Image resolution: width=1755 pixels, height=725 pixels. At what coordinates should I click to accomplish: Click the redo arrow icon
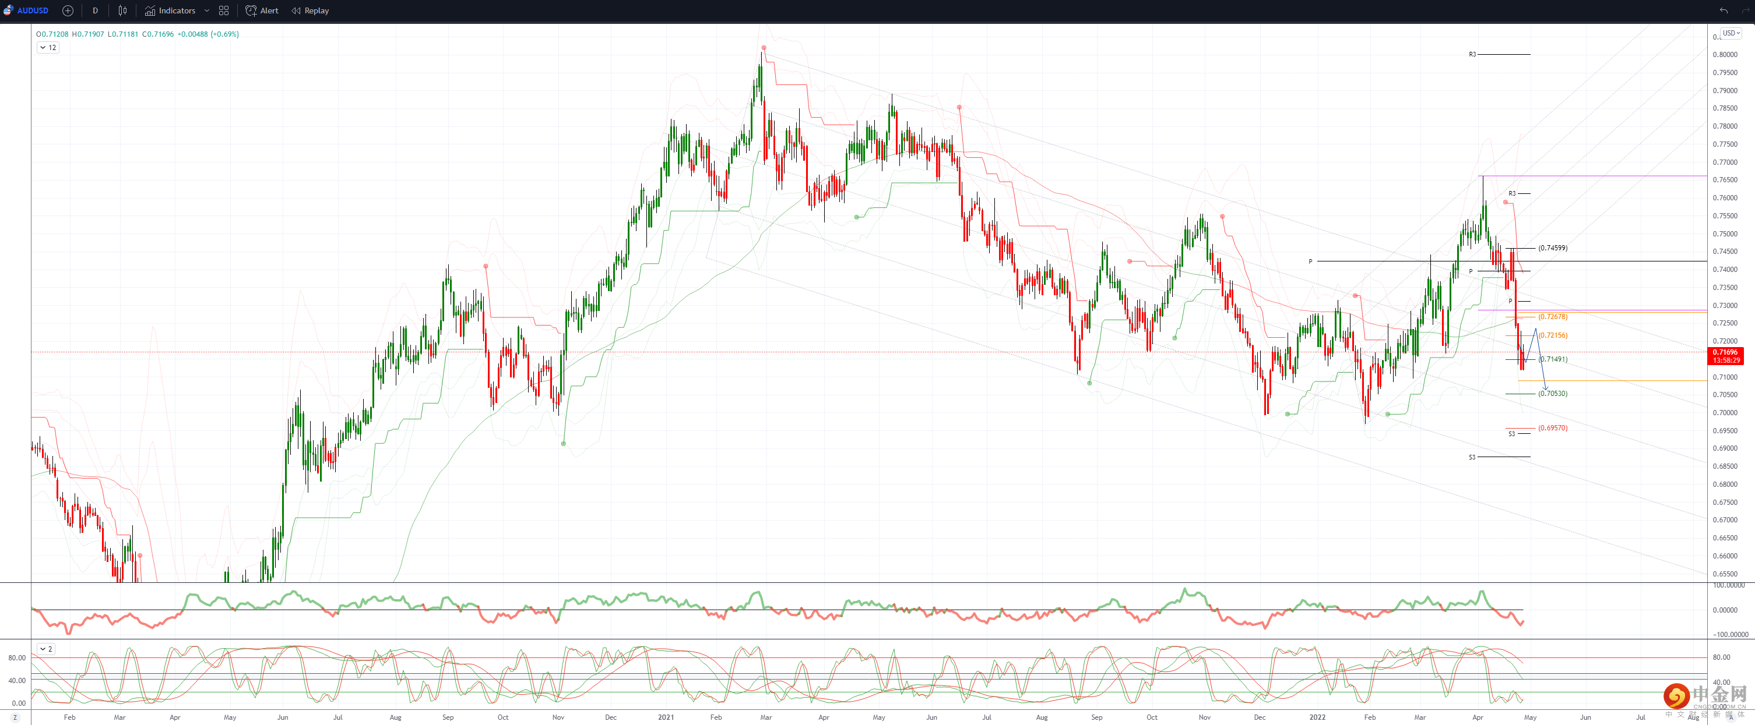[x=1746, y=10]
